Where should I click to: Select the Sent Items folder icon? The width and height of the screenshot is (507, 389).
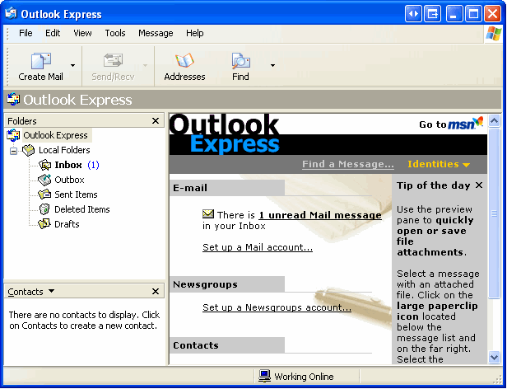44,194
